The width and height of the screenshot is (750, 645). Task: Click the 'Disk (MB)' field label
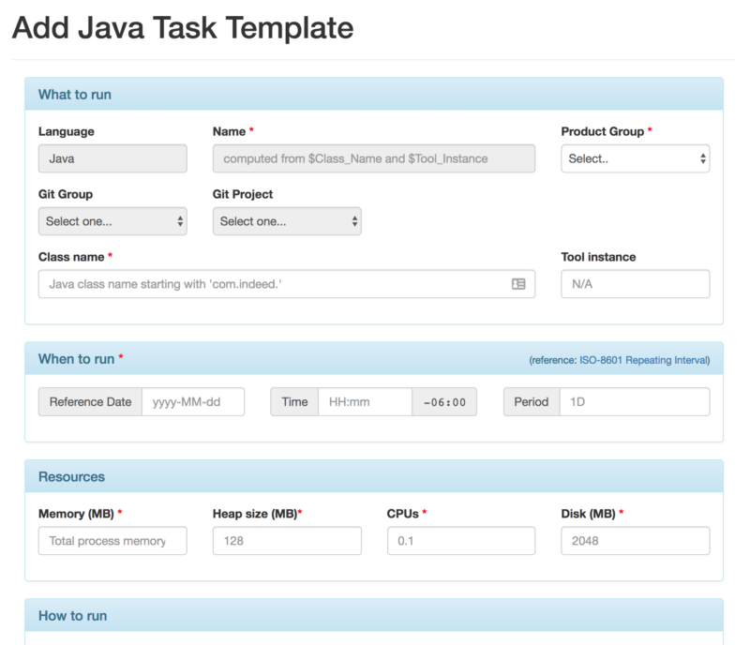(589, 514)
